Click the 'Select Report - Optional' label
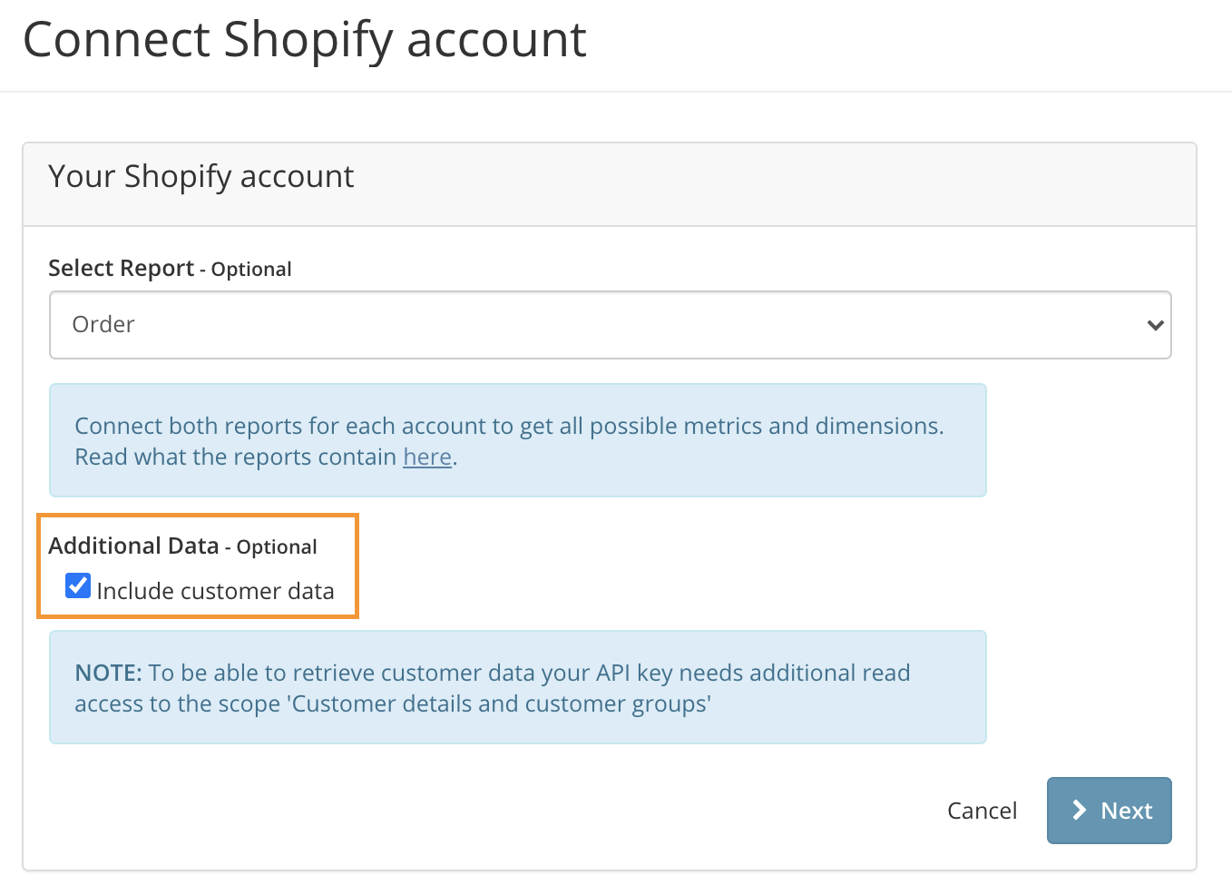 click(170, 269)
